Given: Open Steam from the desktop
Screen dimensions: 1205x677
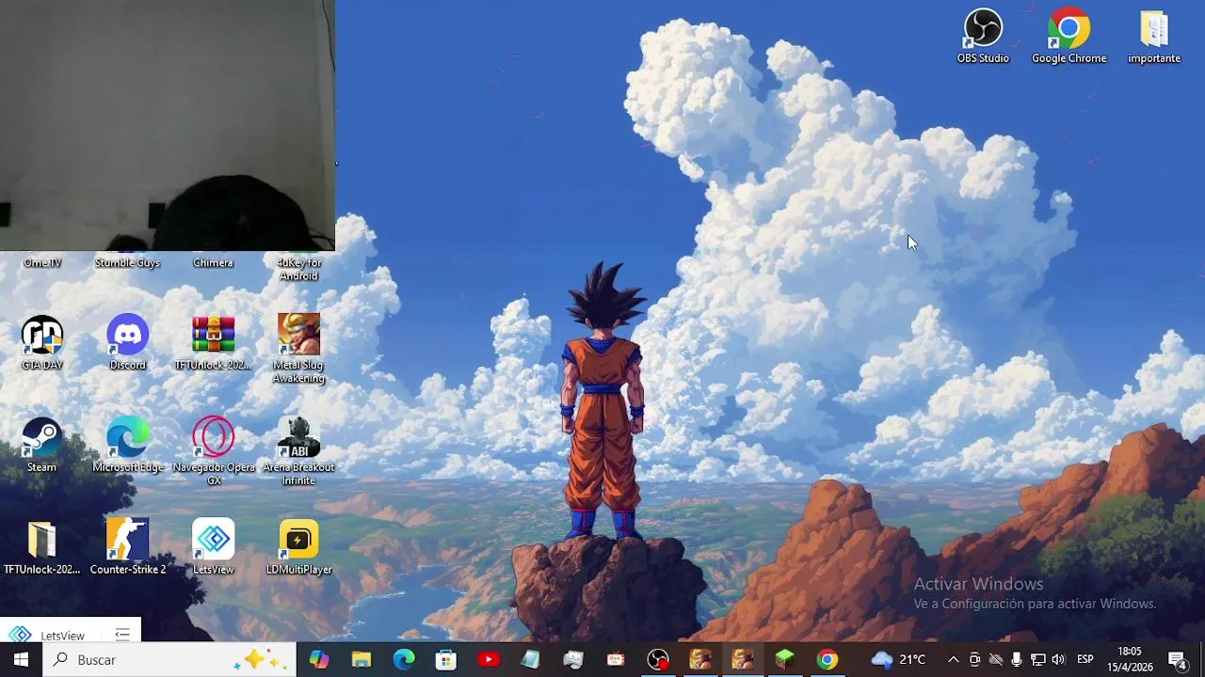Looking at the screenshot, I should pos(42,445).
